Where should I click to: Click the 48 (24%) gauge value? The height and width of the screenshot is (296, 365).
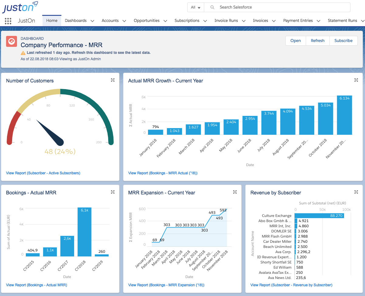coord(60,151)
